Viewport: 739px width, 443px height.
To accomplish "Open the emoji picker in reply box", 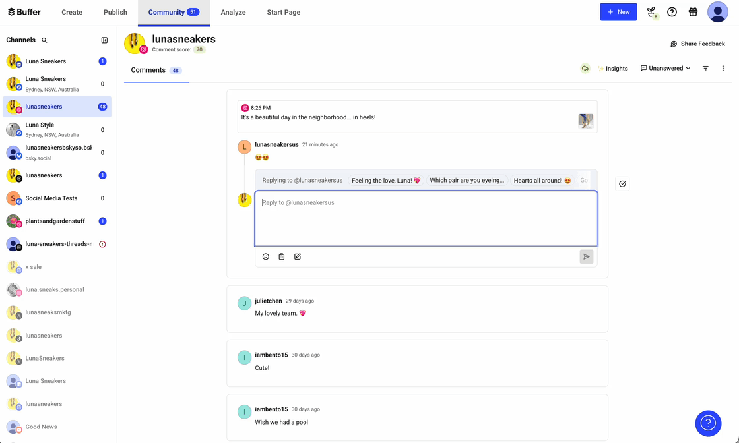I will tap(266, 256).
